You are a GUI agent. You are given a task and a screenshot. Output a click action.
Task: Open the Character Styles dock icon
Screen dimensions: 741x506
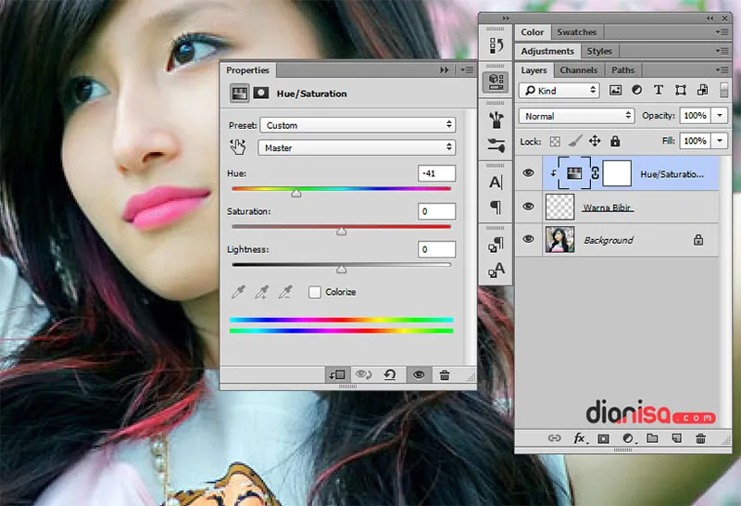pyautogui.click(x=496, y=270)
